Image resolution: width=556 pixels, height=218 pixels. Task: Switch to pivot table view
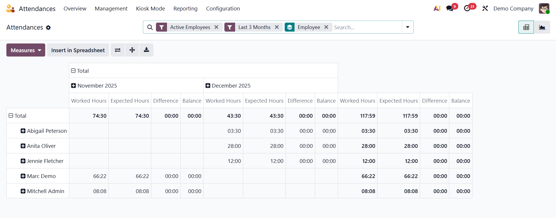click(526, 27)
